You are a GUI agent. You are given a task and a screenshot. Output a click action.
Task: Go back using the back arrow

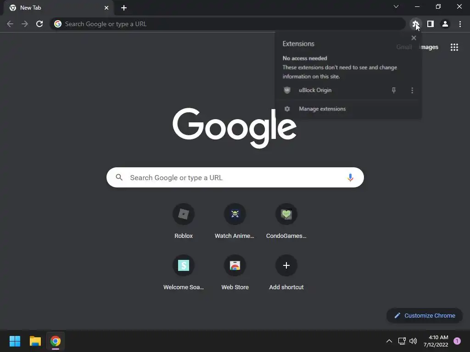10,24
